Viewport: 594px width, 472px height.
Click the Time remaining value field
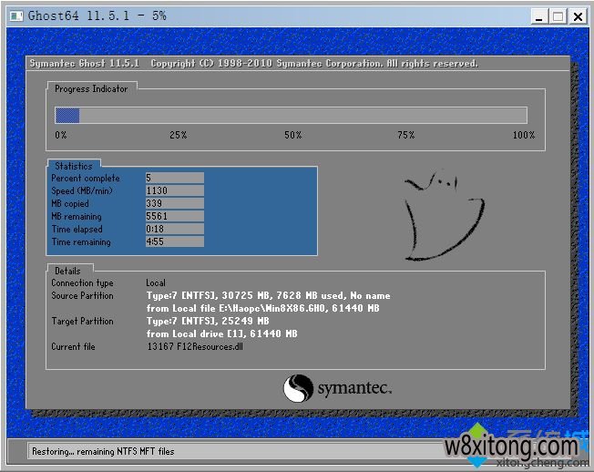pyautogui.click(x=174, y=242)
